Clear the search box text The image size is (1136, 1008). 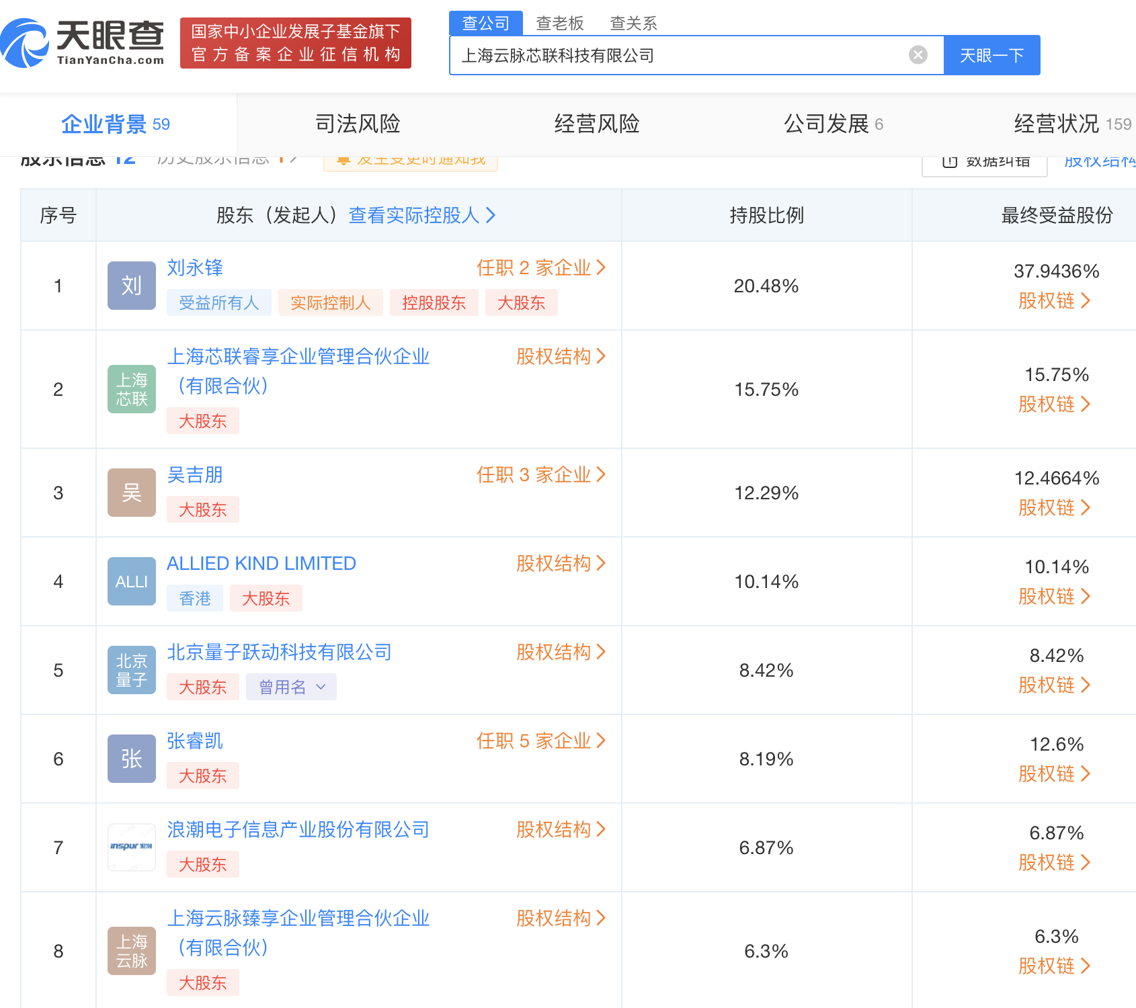pyautogui.click(x=918, y=55)
